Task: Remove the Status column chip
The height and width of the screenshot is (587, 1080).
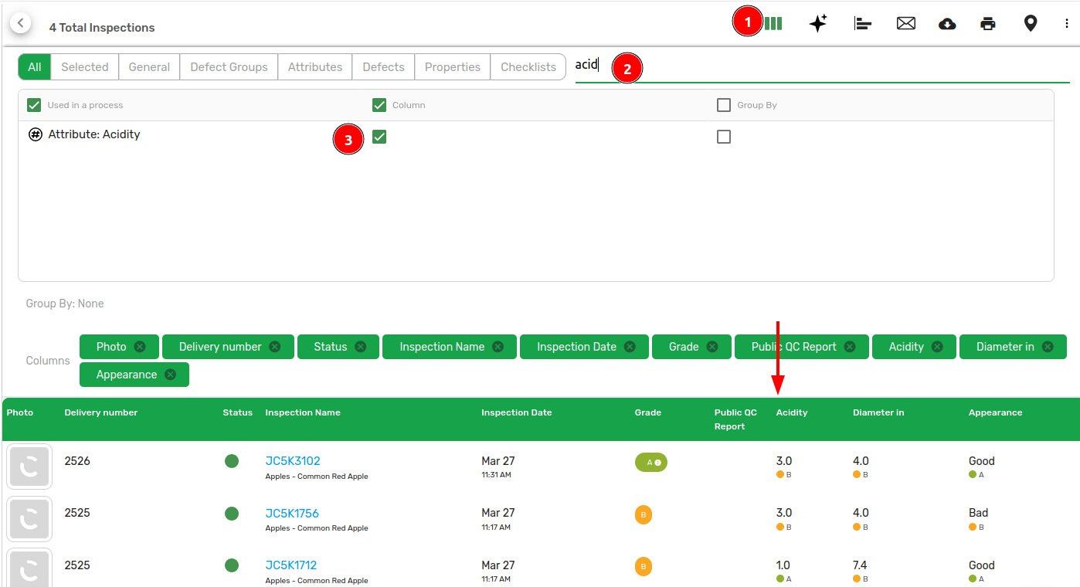Action: pyautogui.click(x=361, y=347)
